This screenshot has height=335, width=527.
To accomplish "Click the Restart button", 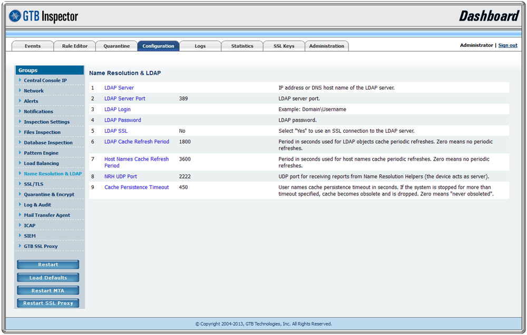I will tap(48, 265).
